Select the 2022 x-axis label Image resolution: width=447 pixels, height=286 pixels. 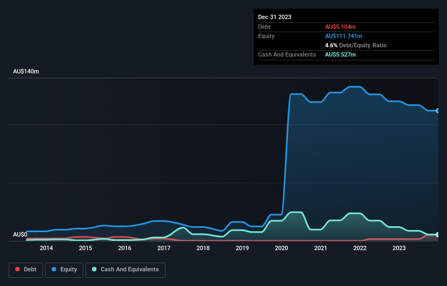pos(360,248)
